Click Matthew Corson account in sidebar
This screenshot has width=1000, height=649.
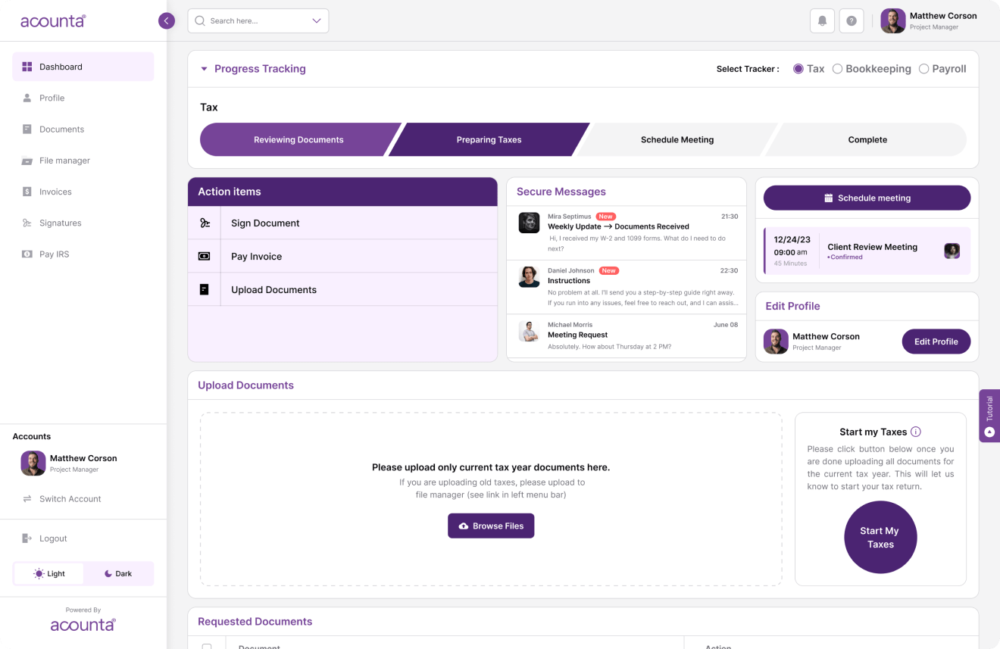69,463
